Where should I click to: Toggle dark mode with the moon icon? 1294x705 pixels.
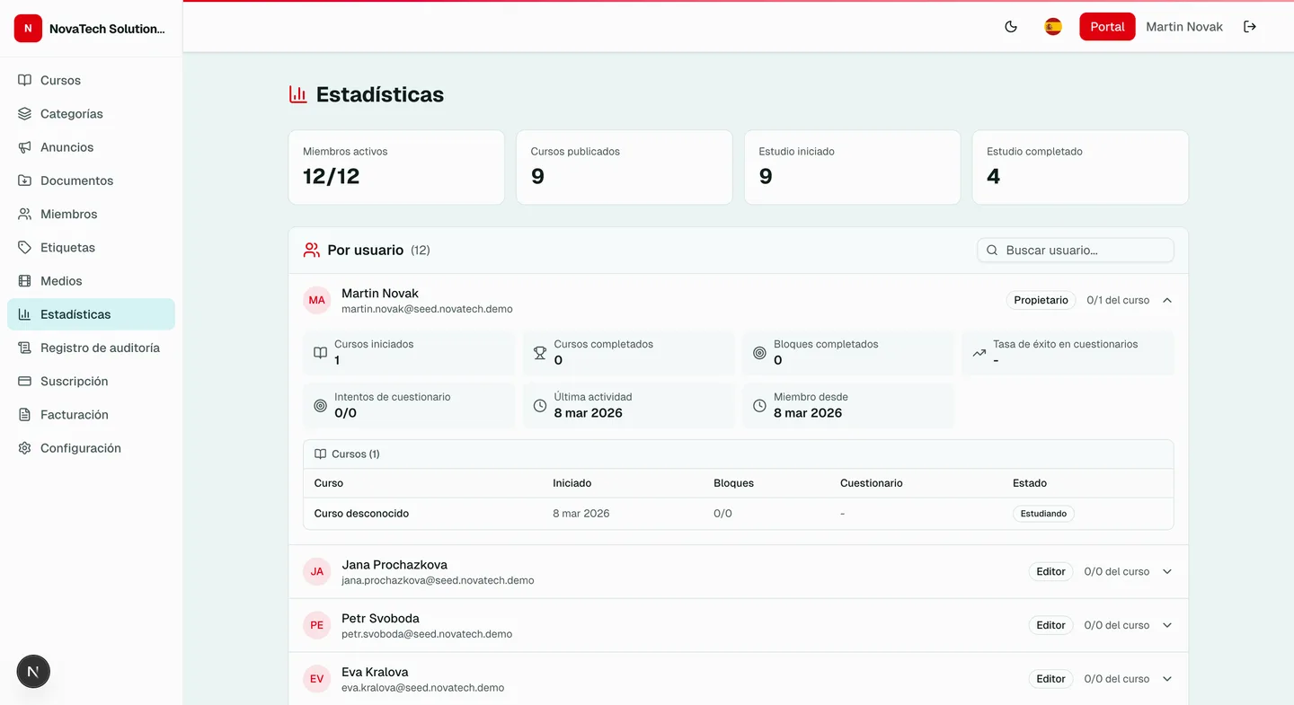[1011, 26]
